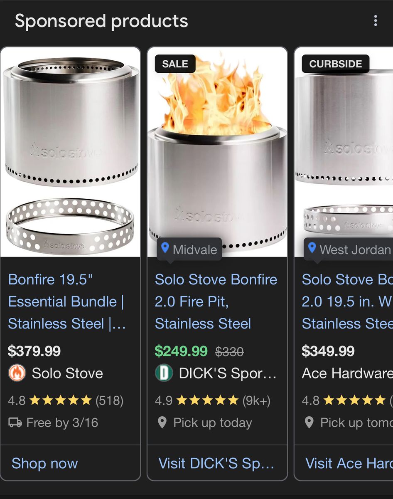This screenshot has width=393, height=499.
Task: Click the delivery truck icon on first card
Action: [15, 423]
